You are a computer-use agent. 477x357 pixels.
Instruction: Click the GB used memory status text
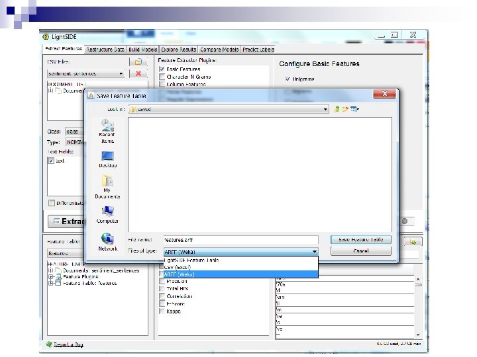(x=399, y=344)
